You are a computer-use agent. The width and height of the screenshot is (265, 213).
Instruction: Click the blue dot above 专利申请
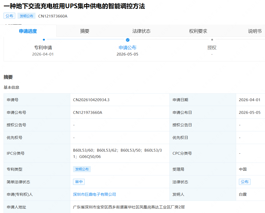coord(44,40)
